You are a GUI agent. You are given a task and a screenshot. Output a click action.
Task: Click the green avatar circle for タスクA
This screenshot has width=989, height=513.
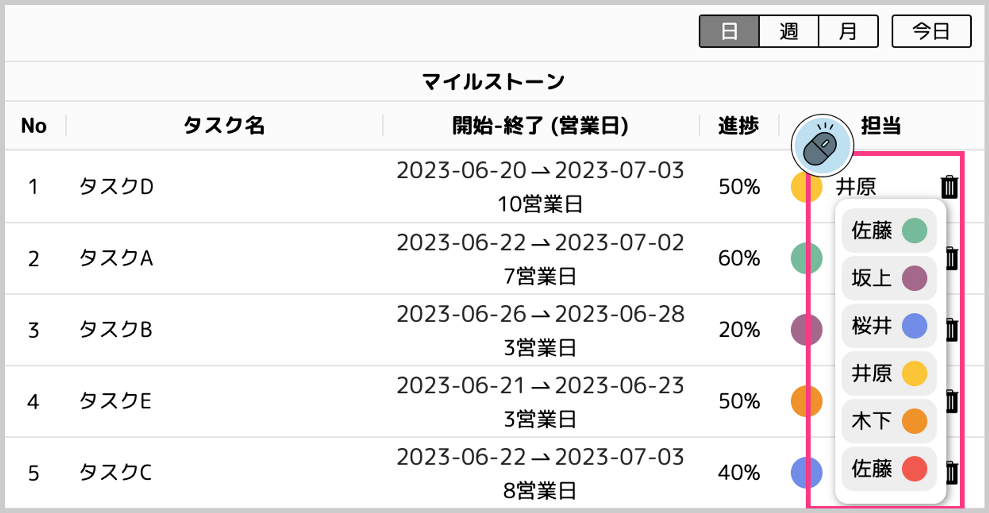point(807,258)
